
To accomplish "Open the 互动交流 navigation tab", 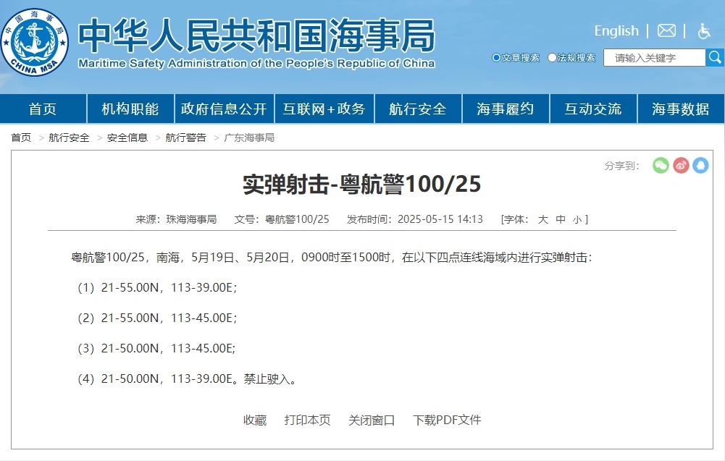I will coord(593,109).
